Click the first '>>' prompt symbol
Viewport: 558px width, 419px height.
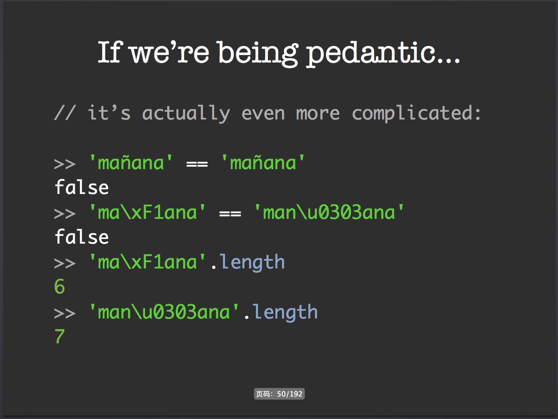(65, 164)
